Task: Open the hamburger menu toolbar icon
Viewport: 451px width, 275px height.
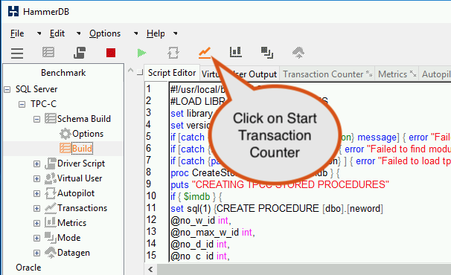Action: click(x=17, y=54)
